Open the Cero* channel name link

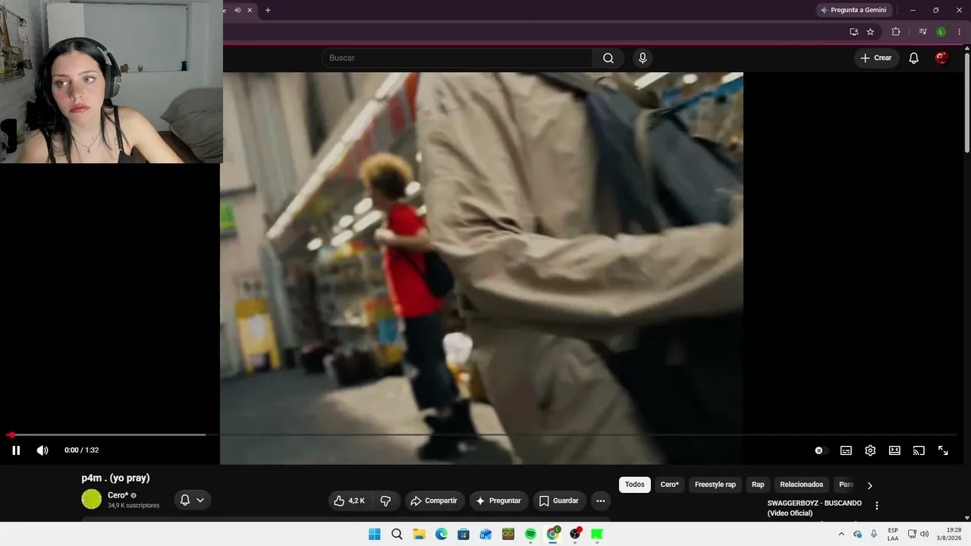[118, 495]
